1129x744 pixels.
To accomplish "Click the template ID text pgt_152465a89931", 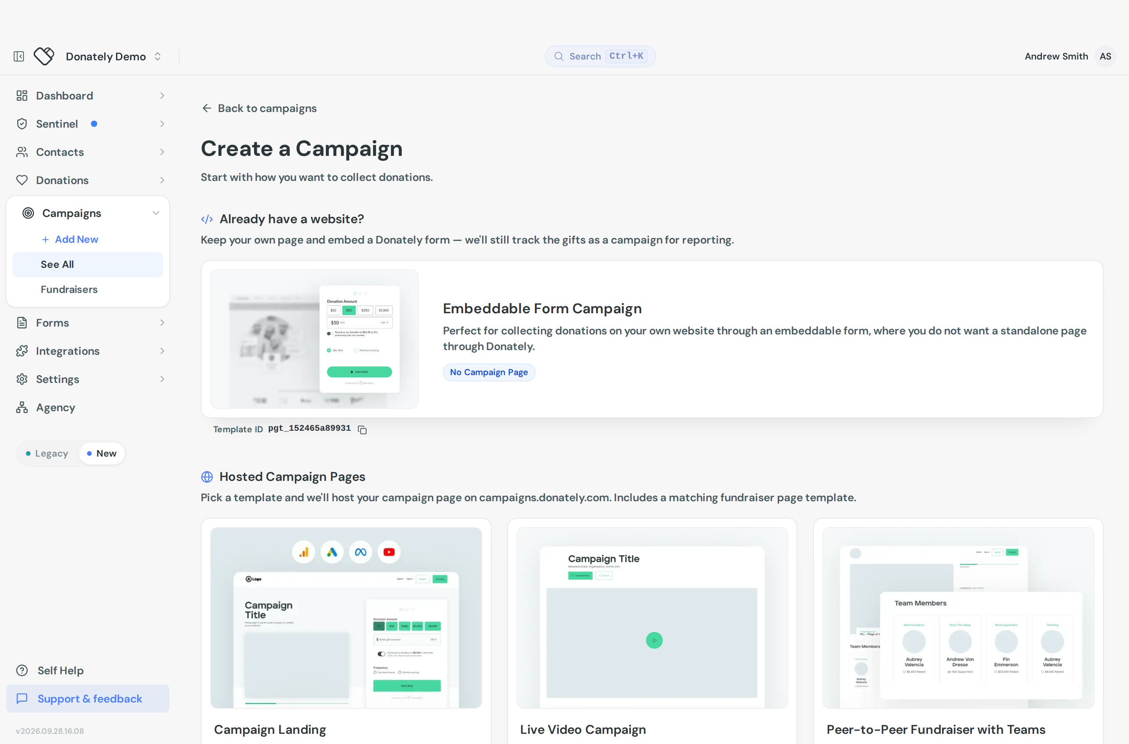I will pyautogui.click(x=309, y=428).
